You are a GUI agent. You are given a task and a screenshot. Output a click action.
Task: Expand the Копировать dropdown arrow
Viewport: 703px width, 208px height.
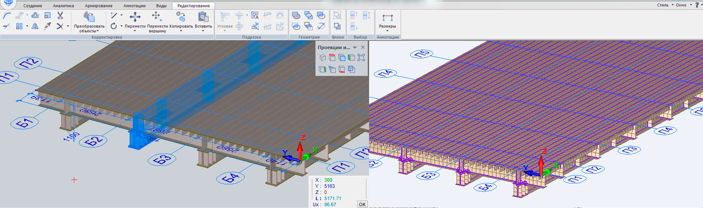click(181, 31)
